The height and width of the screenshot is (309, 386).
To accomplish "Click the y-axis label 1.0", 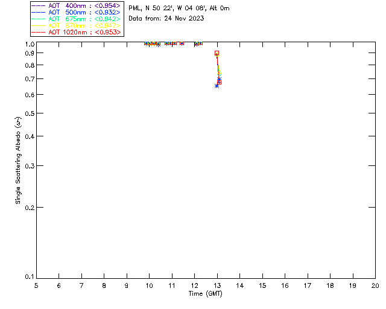I will pos(30,44).
